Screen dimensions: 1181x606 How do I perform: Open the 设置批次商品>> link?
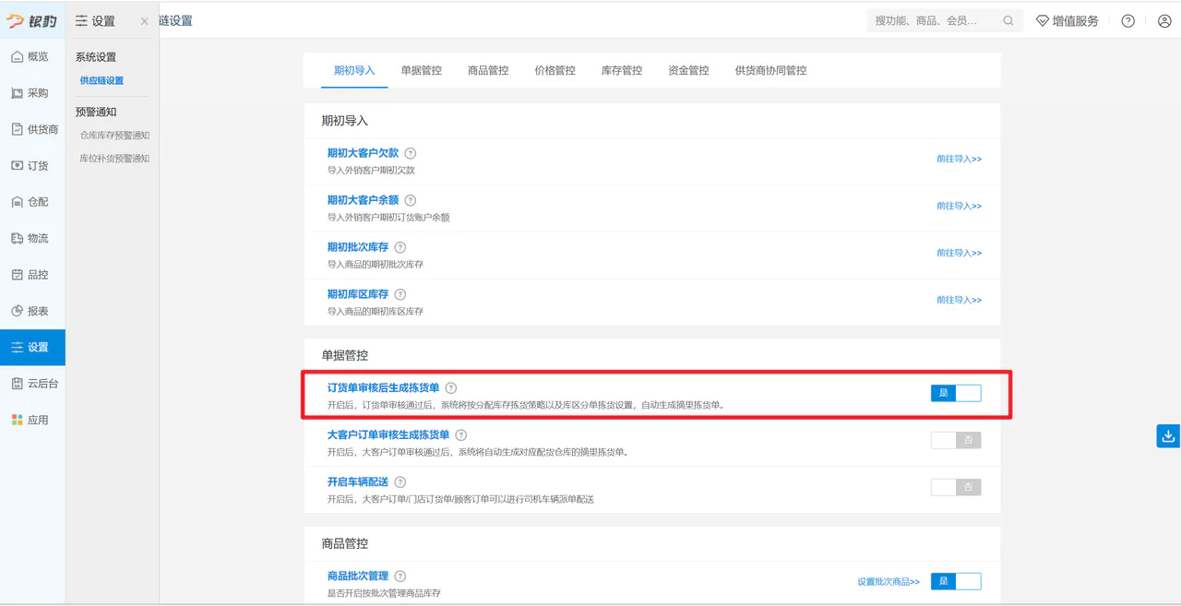pos(889,582)
